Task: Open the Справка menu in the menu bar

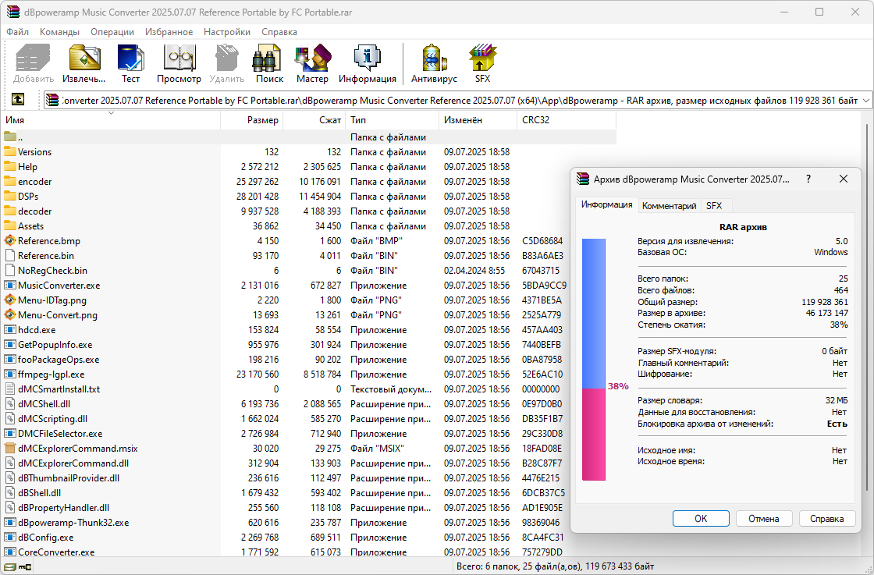Action: click(x=279, y=32)
